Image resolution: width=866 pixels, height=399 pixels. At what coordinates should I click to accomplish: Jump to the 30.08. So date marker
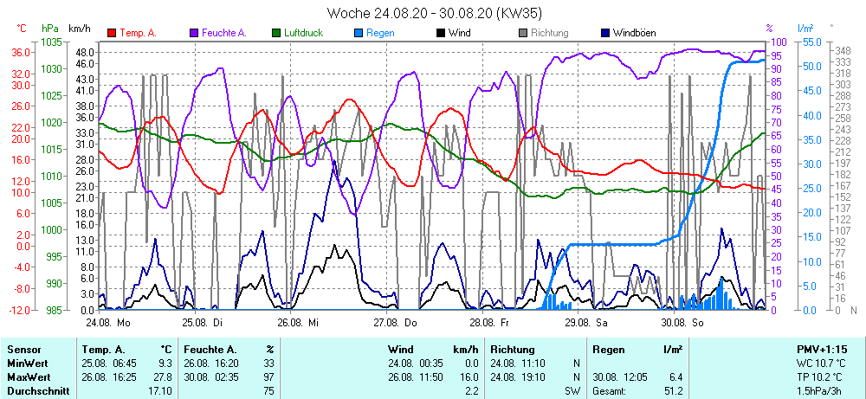pyautogui.click(x=682, y=322)
